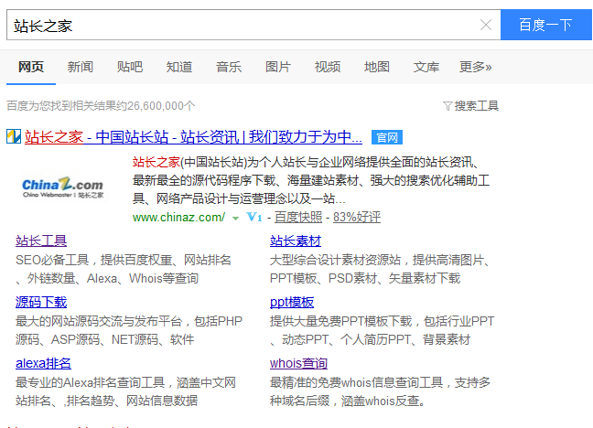This screenshot has width=593, height=428.
Task: Click the V1 credibility badge icon
Action: pos(254,217)
